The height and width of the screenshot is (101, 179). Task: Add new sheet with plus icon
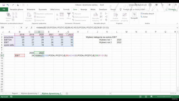67,93
